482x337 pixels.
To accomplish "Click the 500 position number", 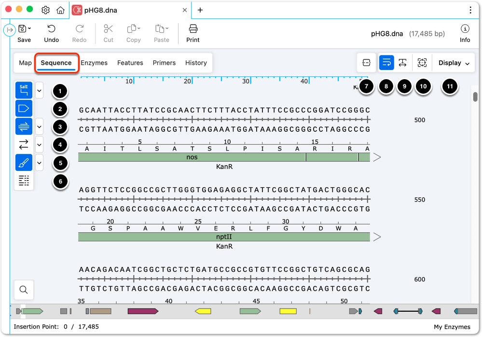I will tap(420, 120).
